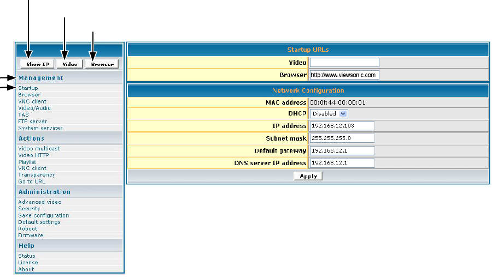The width and height of the screenshot is (492, 279).
Task: Open Advanced video administration
Action: tap(40, 202)
